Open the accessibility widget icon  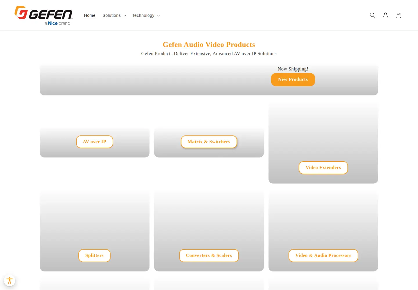click(x=10, y=280)
